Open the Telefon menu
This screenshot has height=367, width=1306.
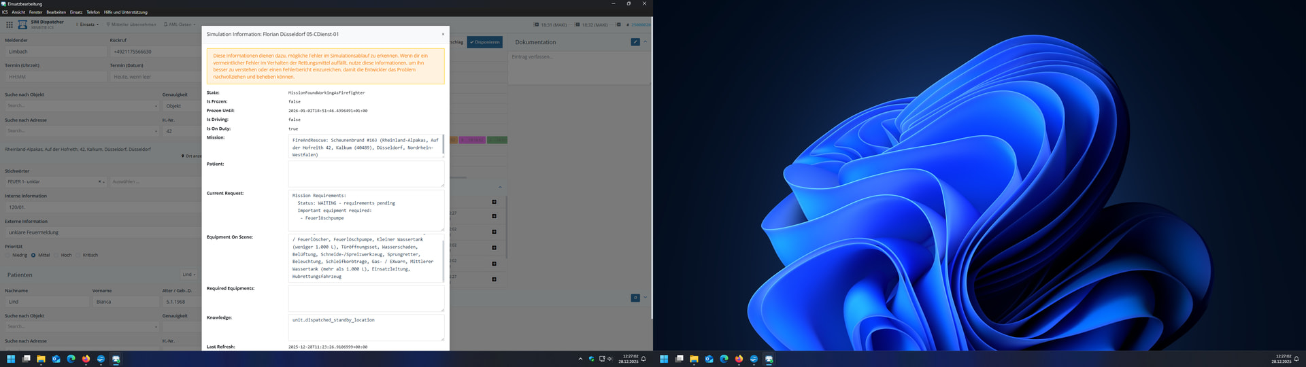[x=93, y=12]
